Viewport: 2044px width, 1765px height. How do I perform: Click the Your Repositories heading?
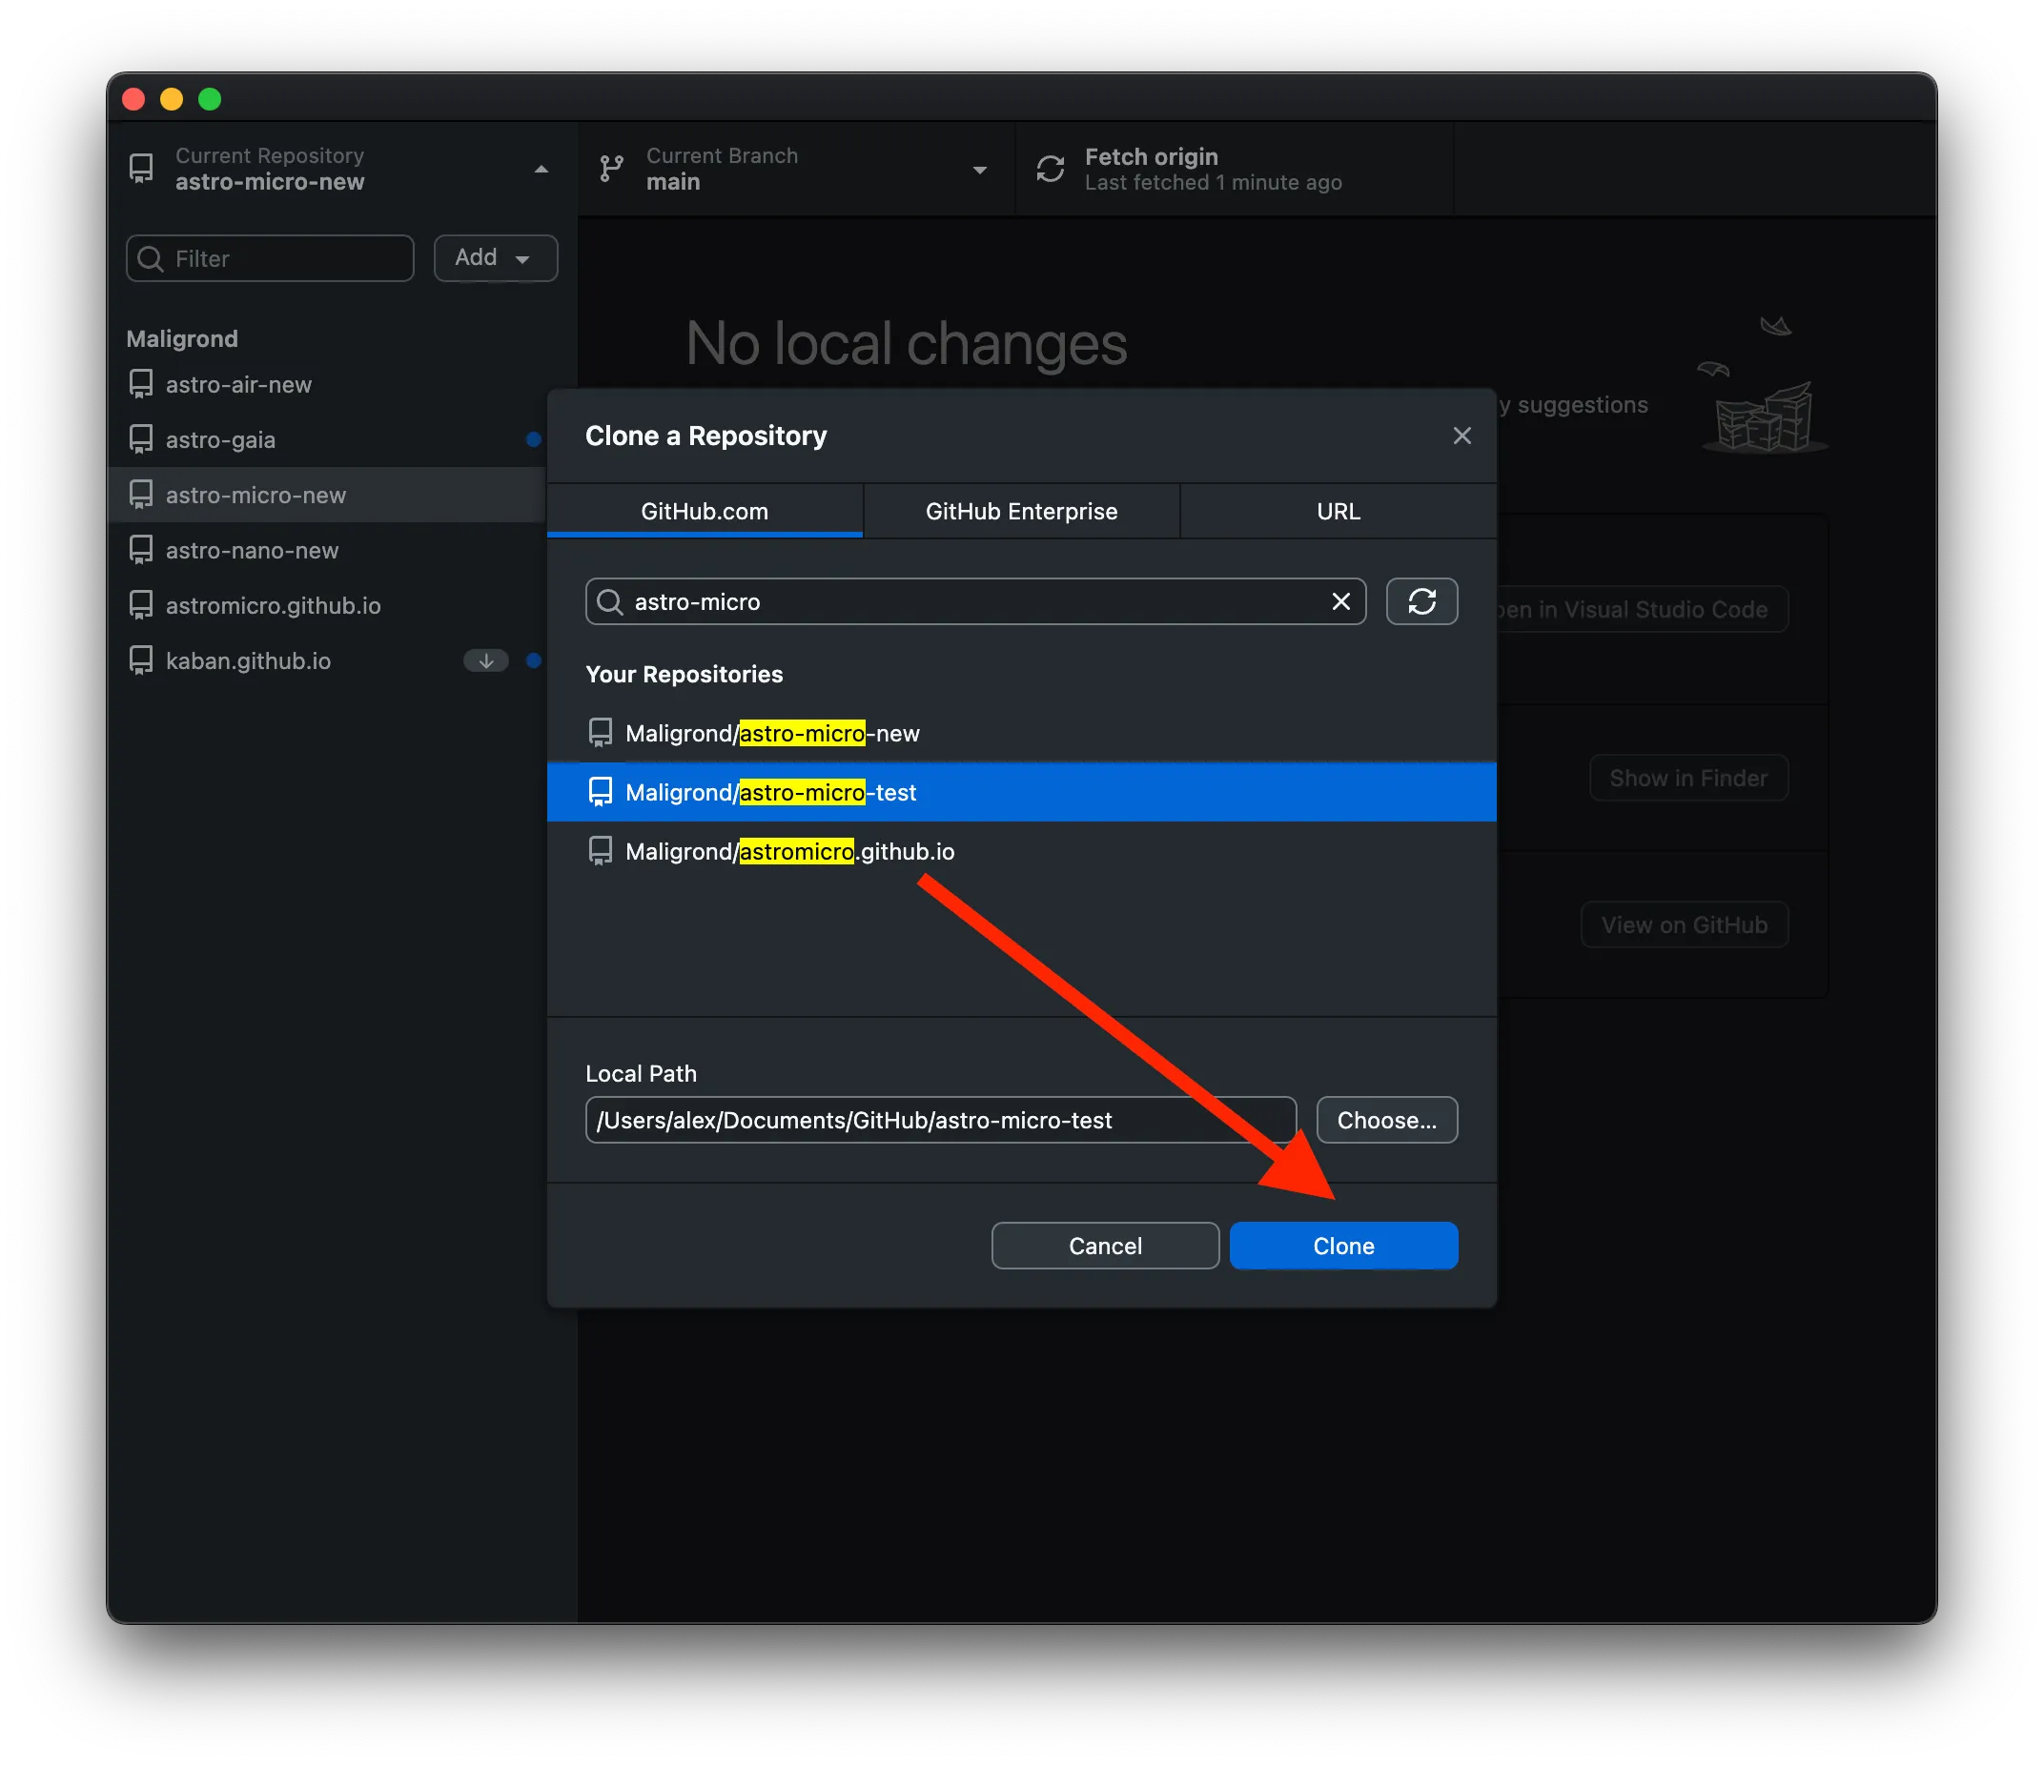coord(684,675)
